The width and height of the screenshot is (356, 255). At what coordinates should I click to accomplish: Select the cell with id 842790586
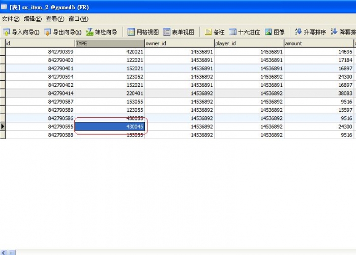pyautogui.click(x=40, y=118)
